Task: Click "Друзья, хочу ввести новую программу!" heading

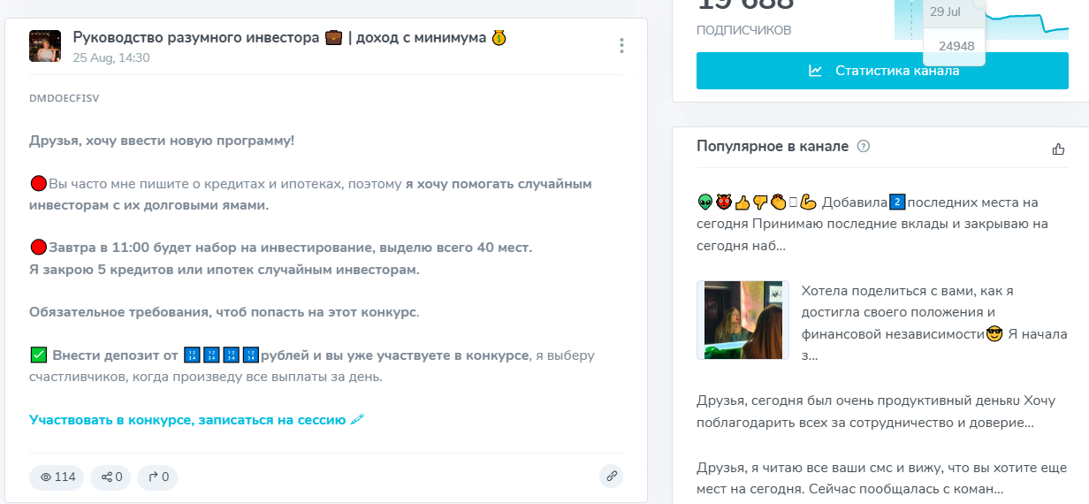Action: coord(162,141)
